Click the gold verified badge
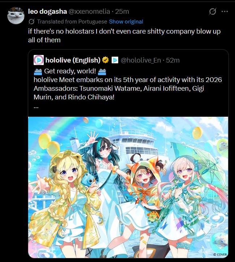Screen dimensions: 235x262 click(105, 60)
